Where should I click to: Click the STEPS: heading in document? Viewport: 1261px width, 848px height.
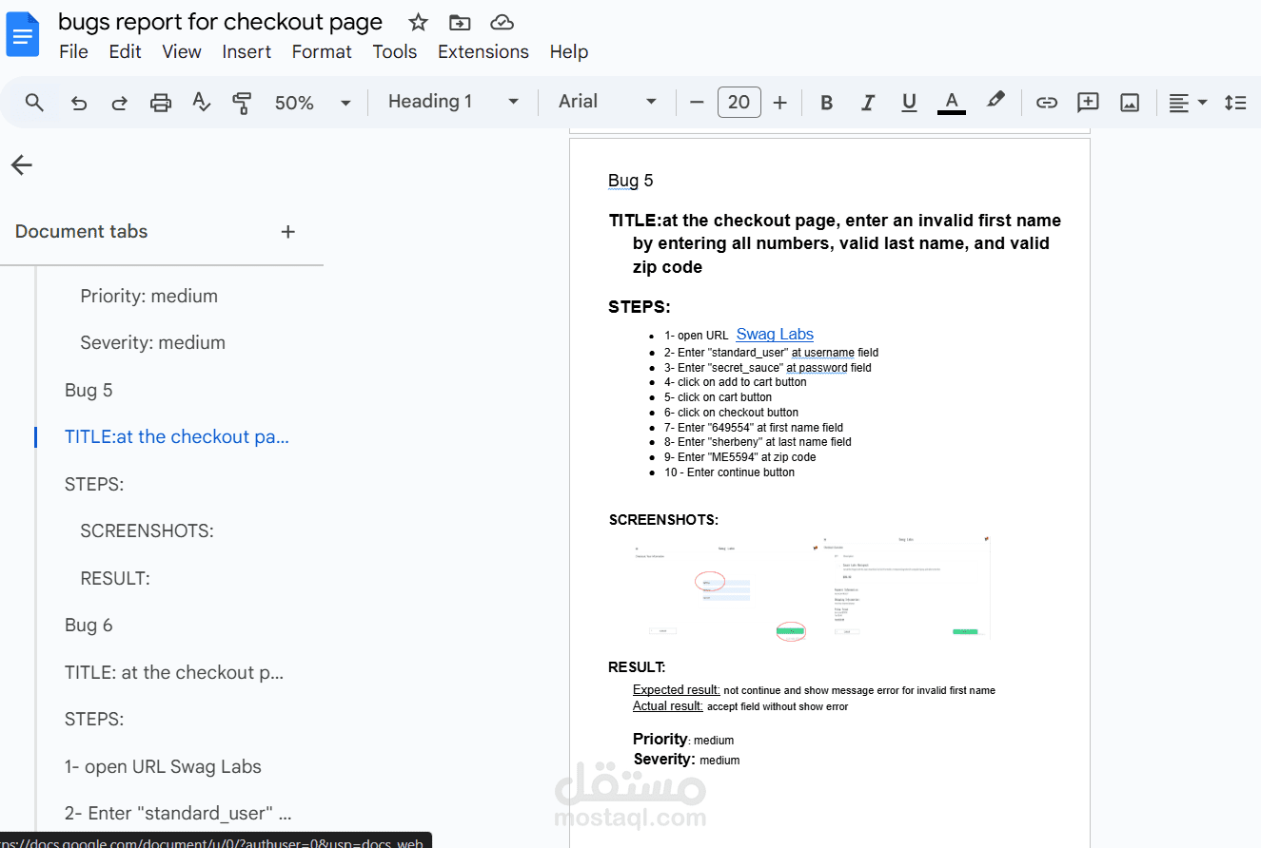point(640,307)
